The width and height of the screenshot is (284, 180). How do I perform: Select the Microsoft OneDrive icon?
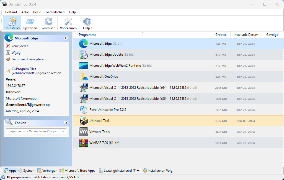pyautogui.click(x=84, y=77)
